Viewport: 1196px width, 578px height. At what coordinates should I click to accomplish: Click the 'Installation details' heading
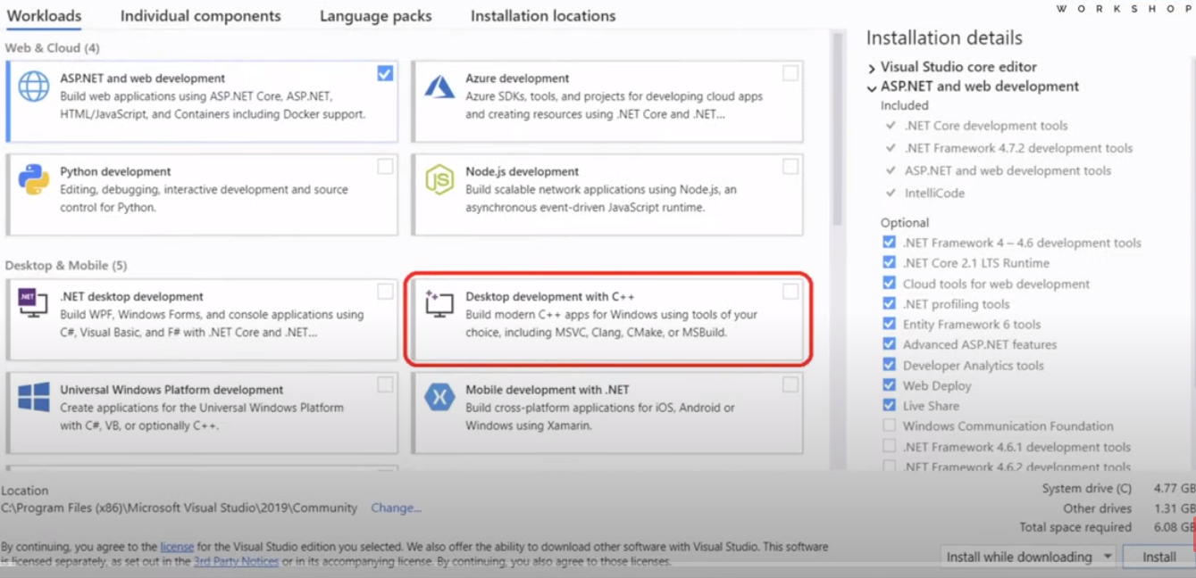click(x=944, y=37)
